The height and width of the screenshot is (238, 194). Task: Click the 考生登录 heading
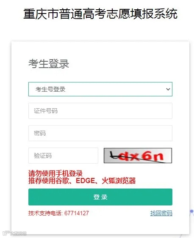click(x=49, y=64)
